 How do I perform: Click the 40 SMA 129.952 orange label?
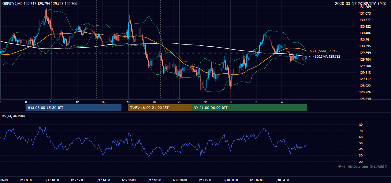[324, 51]
